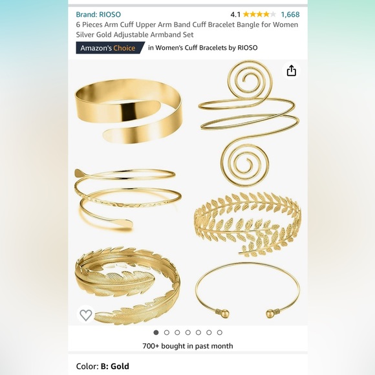
Task: Tap the star rating icons
Action: (259, 15)
